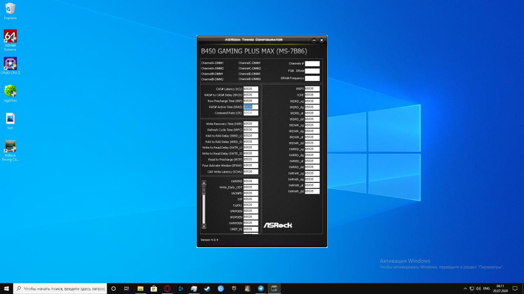Viewport: 524px width, 294px height.
Task: Click the Write Recovery Time (tWR) field
Action: coord(251,124)
